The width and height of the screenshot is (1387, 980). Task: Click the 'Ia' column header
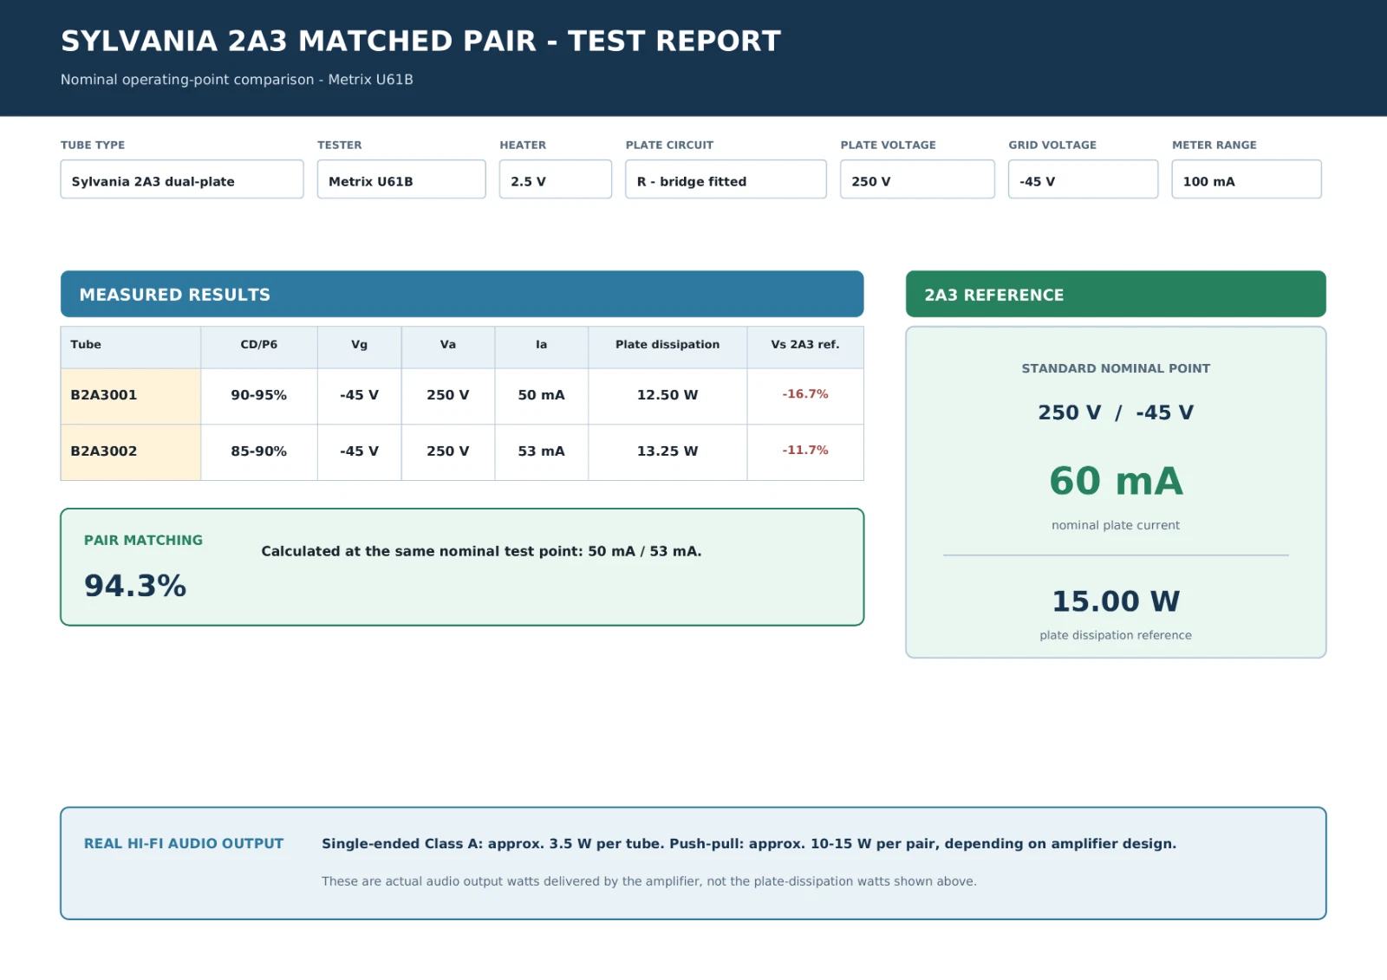(x=542, y=347)
